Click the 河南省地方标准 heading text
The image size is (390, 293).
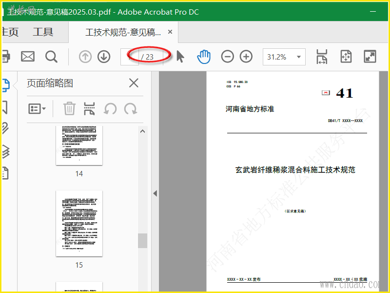250,109
